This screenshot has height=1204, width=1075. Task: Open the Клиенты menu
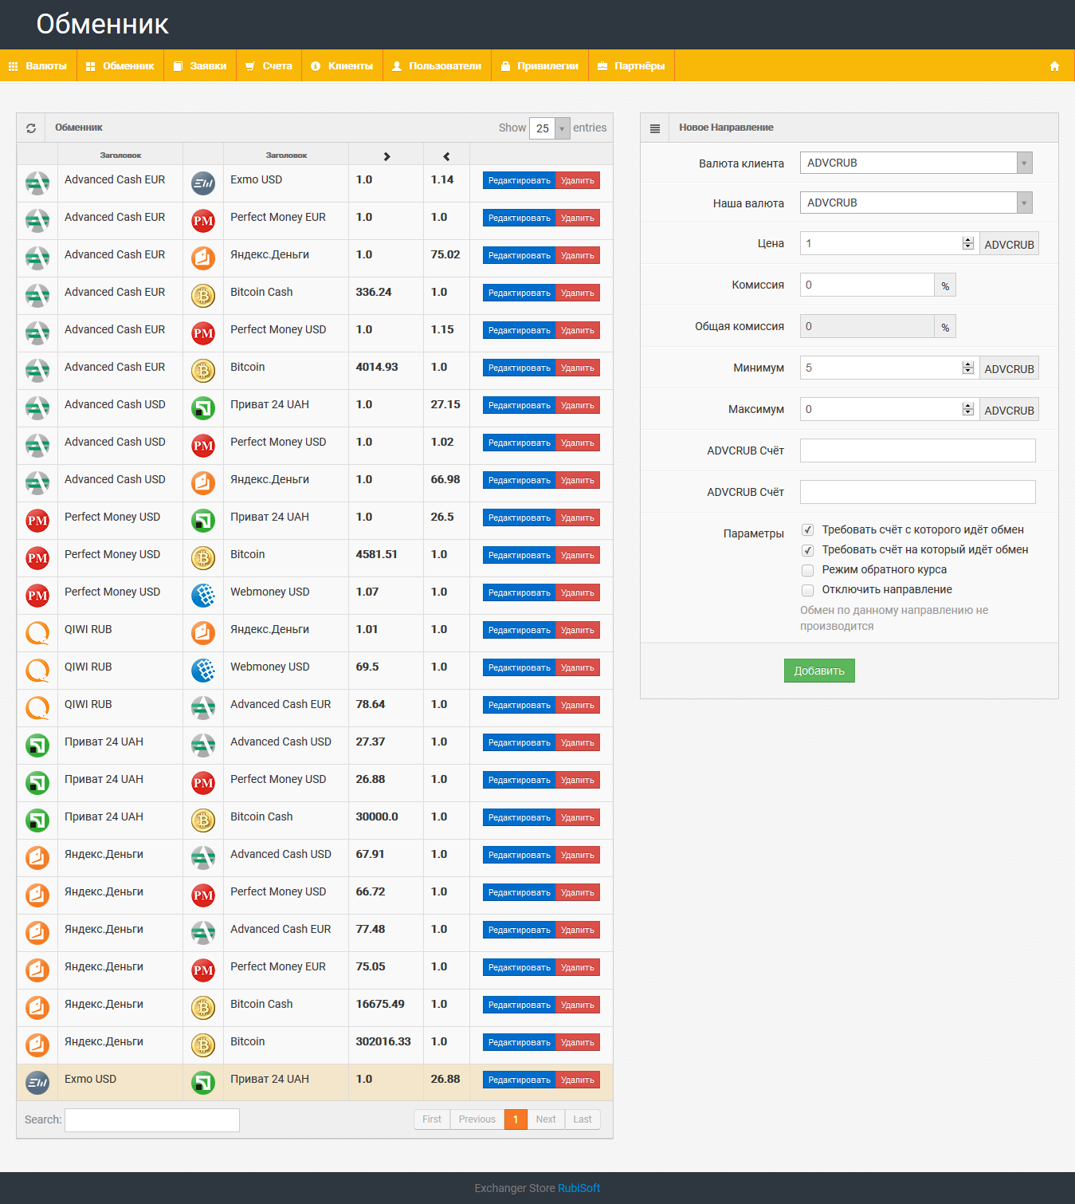[x=343, y=66]
